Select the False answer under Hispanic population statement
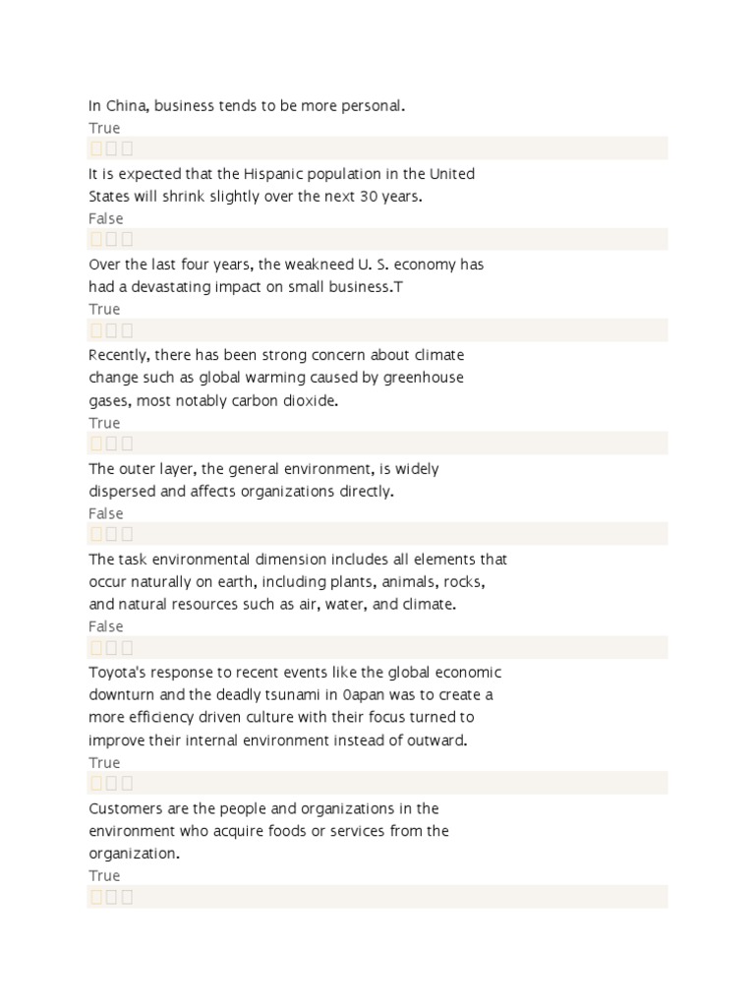The image size is (755, 1007). click(105, 218)
